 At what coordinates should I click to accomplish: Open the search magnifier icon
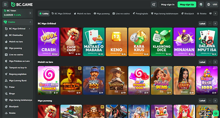pyautogui.click(x=154, y=4)
